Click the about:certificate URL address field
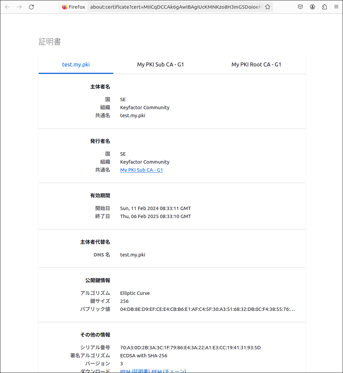343x373 pixels. click(173, 7)
